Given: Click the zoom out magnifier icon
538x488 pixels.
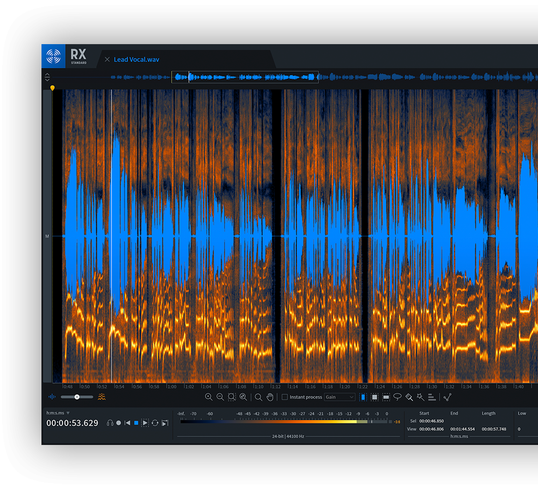Looking at the screenshot, I should coord(220,397).
